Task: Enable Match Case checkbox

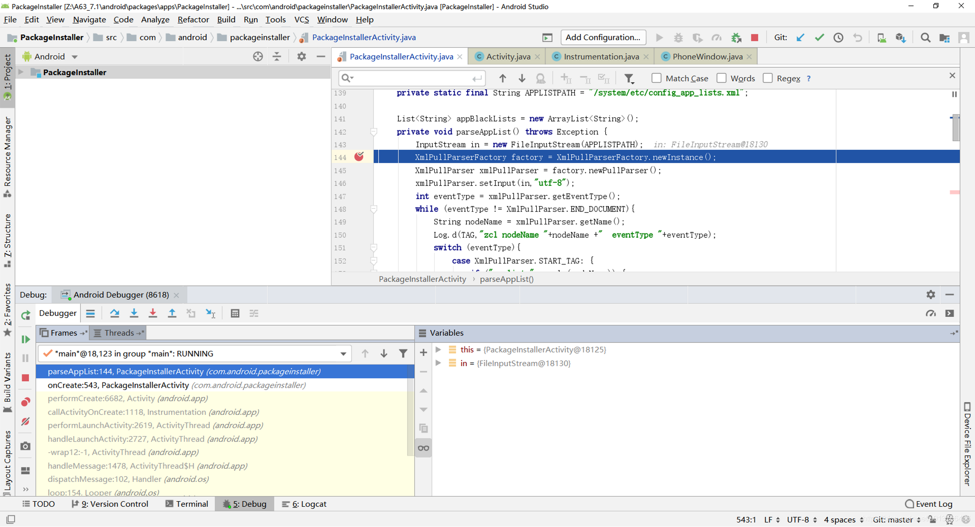Action: 656,78
